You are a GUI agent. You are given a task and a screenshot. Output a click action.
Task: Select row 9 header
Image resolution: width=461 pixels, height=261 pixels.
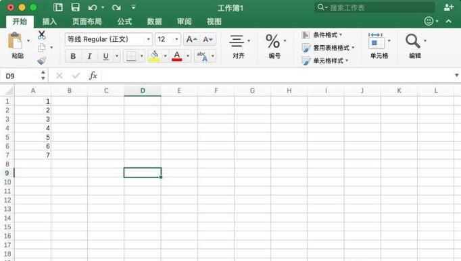point(7,173)
